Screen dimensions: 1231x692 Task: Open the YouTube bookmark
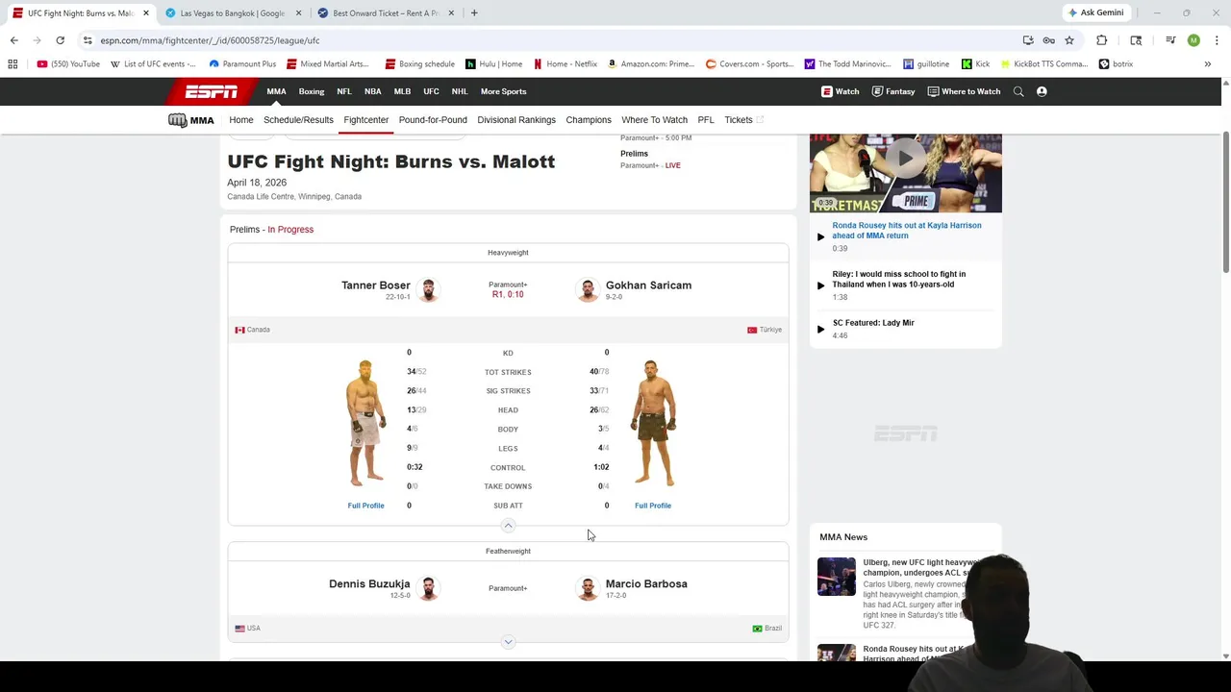68,64
